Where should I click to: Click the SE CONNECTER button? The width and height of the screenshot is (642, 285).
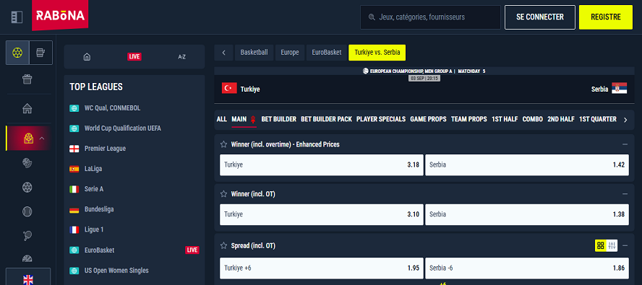pos(540,17)
